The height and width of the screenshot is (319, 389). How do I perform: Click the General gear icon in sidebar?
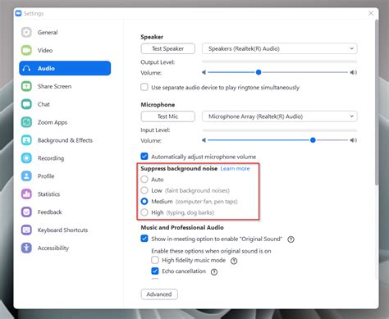pyautogui.click(x=26, y=32)
